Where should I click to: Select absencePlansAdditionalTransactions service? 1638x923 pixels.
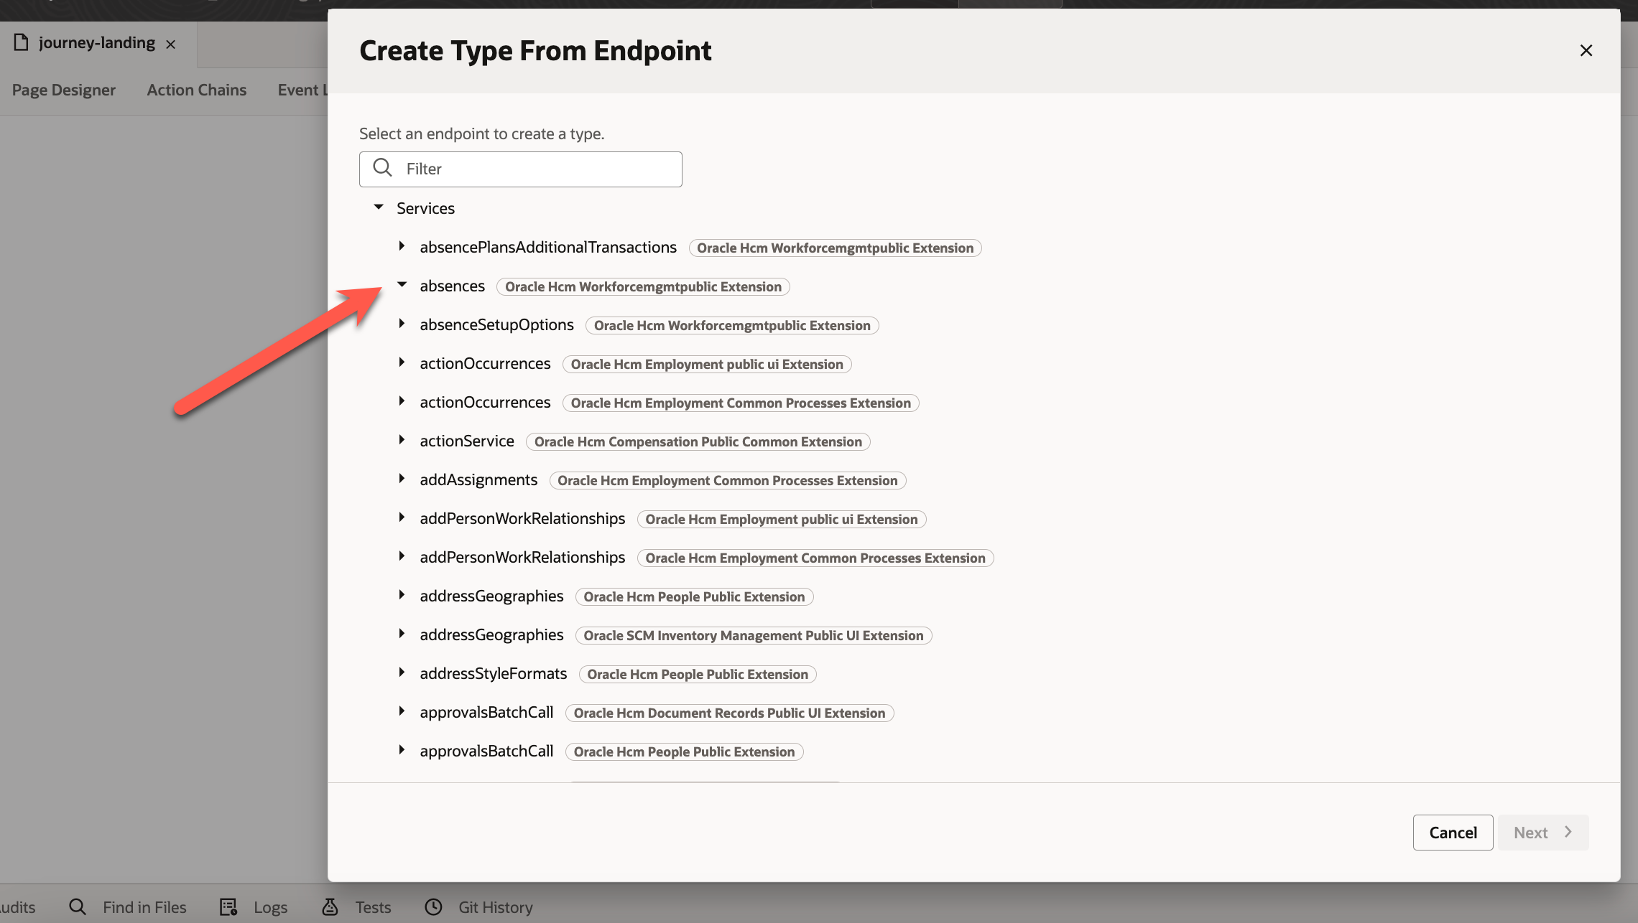click(x=548, y=247)
